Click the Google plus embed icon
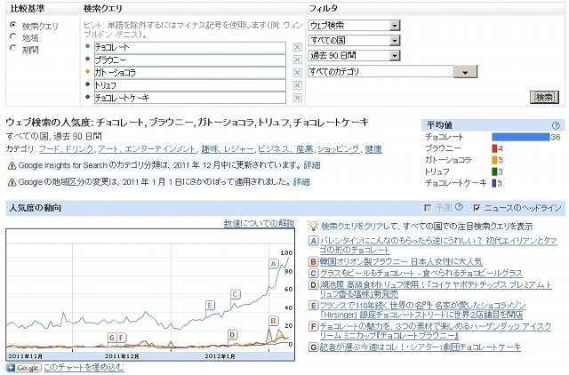This screenshot has height=375, width=569. [x=23, y=368]
